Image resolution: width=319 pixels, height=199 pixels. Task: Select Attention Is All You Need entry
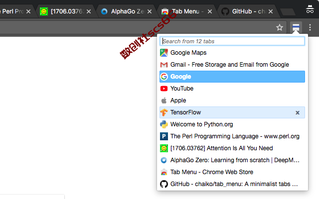[x=232, y=148]
